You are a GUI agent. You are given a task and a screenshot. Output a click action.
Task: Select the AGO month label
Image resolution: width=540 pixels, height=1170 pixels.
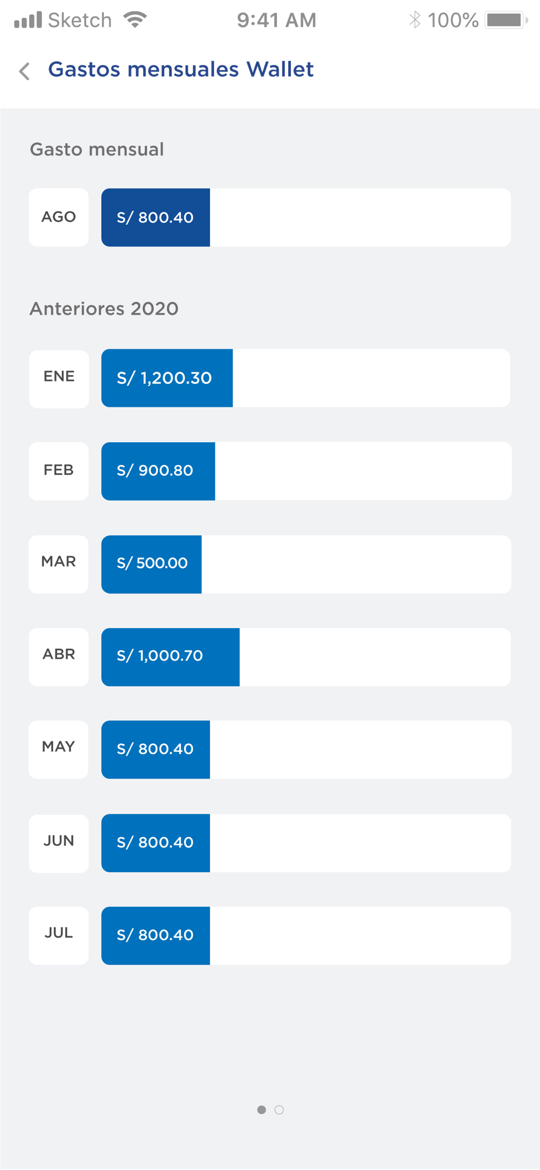tap(58, 217)
